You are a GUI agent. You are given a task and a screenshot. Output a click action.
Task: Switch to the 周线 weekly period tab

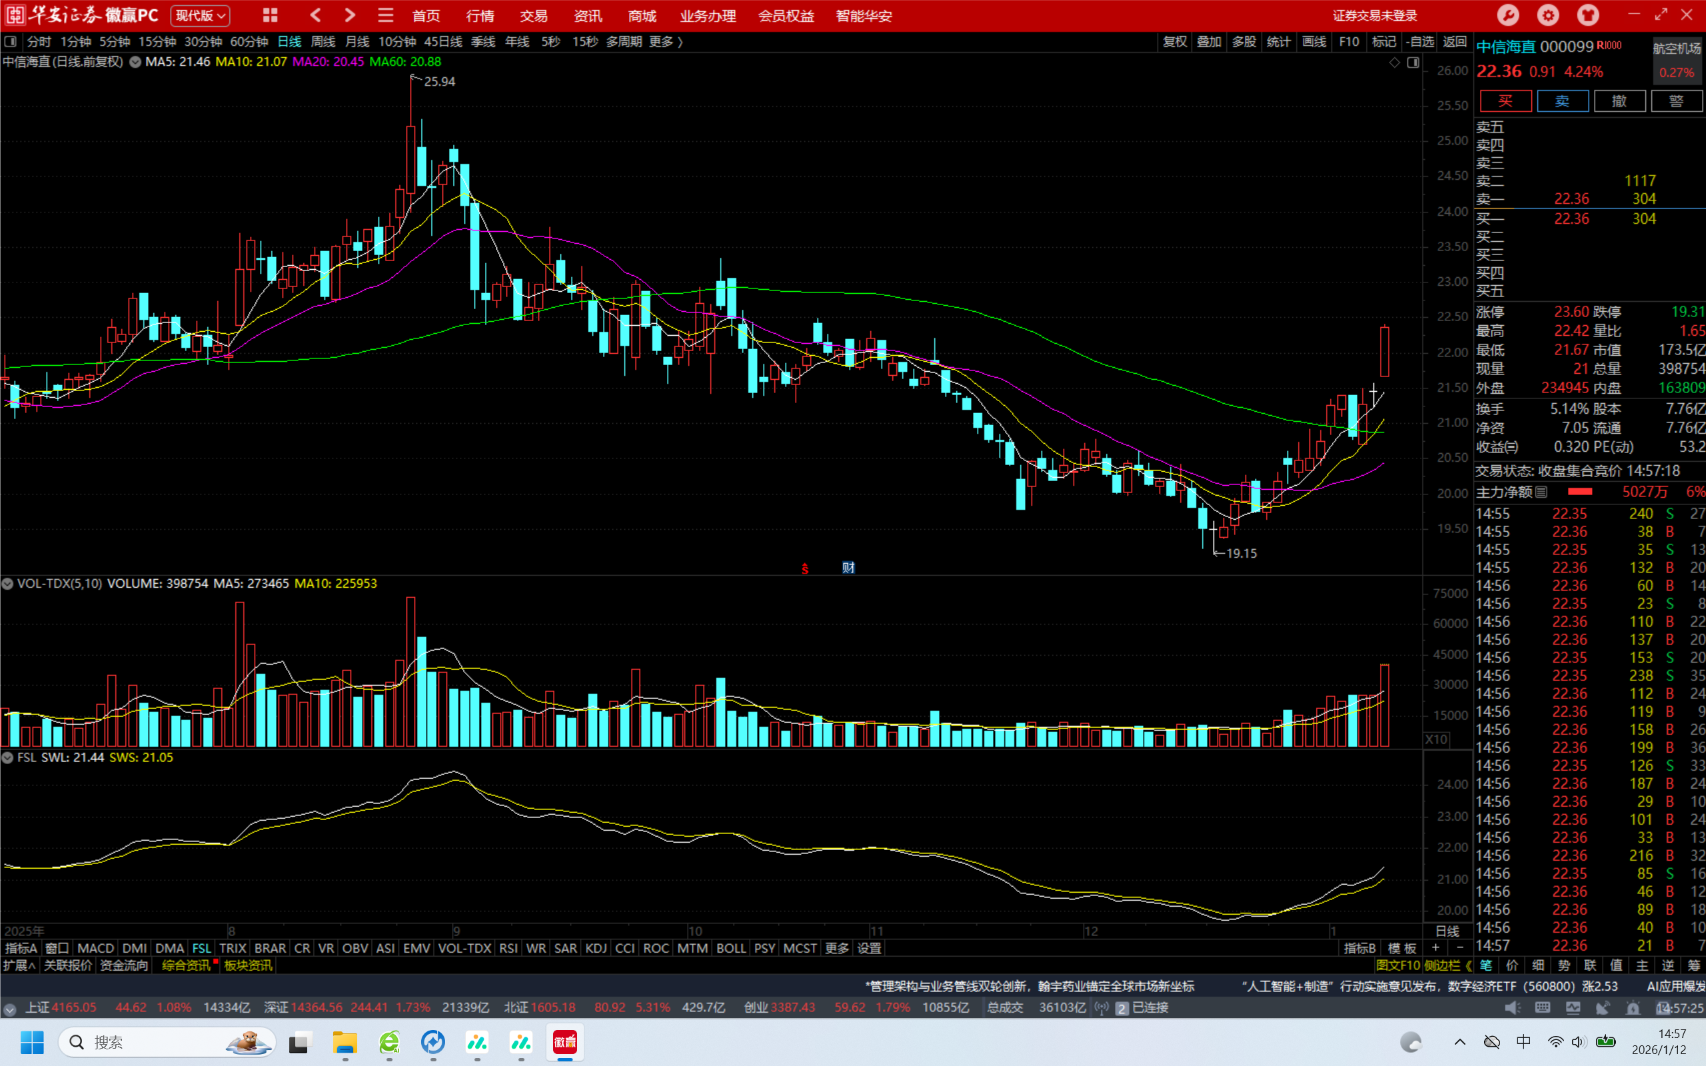click(x=323, y=41)
